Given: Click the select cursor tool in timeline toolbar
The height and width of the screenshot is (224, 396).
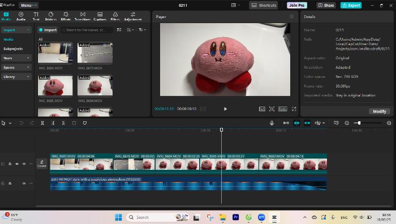Looking at the screenshot, I should [x=3, y=123].
